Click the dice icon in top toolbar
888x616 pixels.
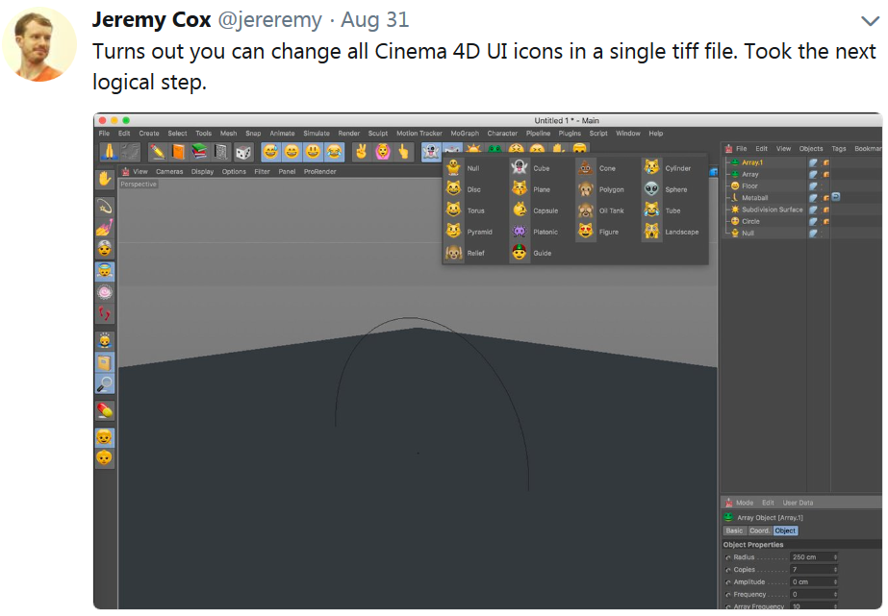[243, 152]
